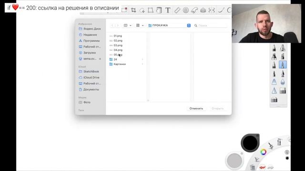The image size is (305, 171).
Task: Click the red undo arrow in the lagoon
Action: tap(262, 167)
